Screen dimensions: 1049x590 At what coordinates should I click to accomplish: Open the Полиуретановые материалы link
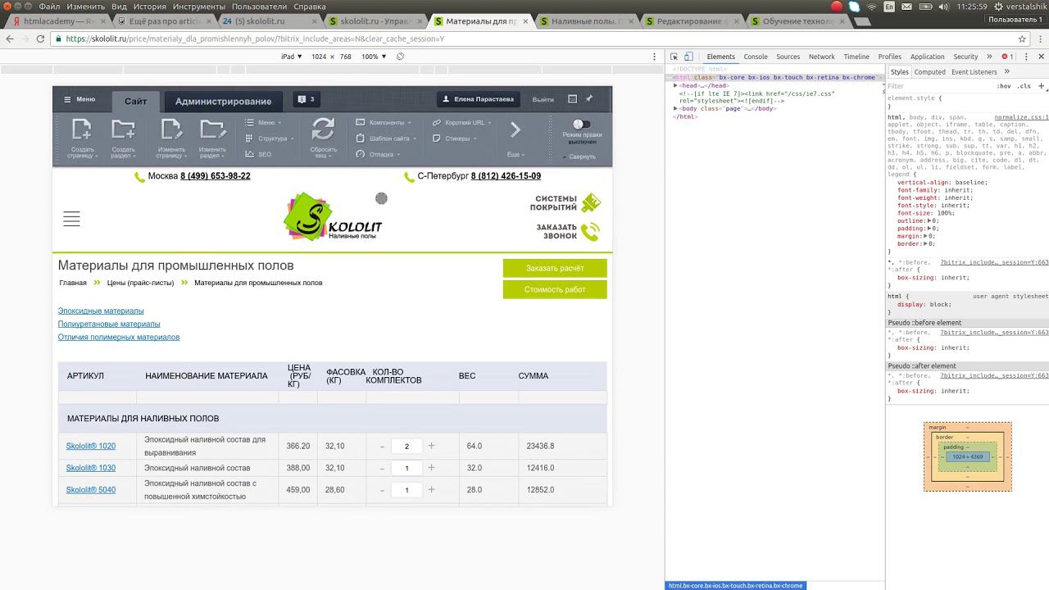coord(109,324)
